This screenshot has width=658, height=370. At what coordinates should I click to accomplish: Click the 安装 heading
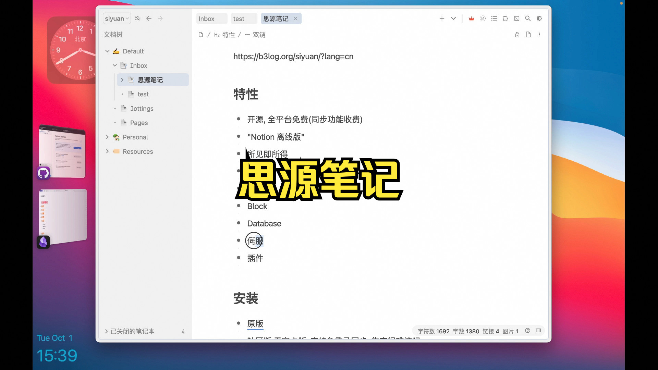(x=246, y=298)
